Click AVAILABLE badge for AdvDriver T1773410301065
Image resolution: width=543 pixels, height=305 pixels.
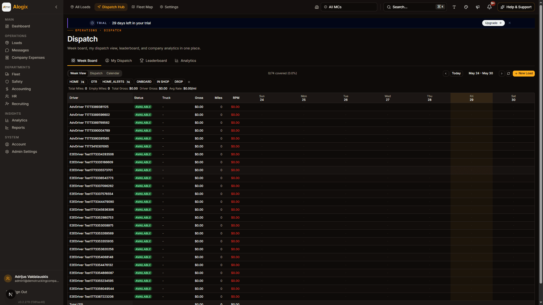point(143,147)
